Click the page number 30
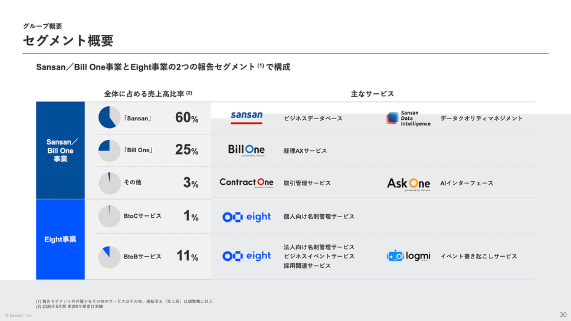The width and height of the screenshot is (571, 321). click(x=563, y=314)
